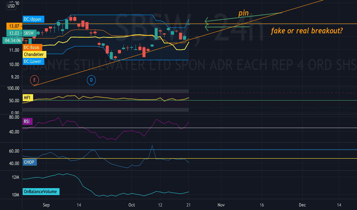This screenshot has width=357, height=210.
Task: Click the 21 date on time axis
Action: 188,205
